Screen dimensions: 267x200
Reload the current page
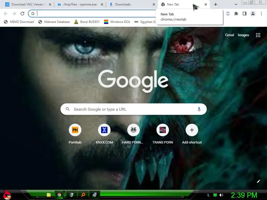pos(22,14)
